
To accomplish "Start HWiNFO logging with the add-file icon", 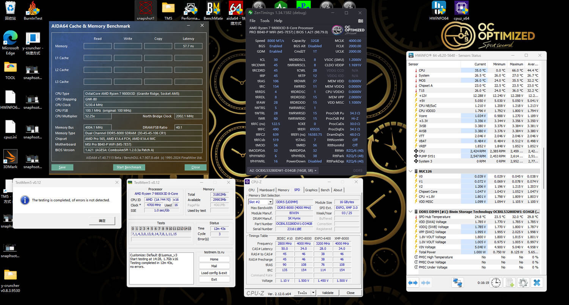I will coord(509,283).
